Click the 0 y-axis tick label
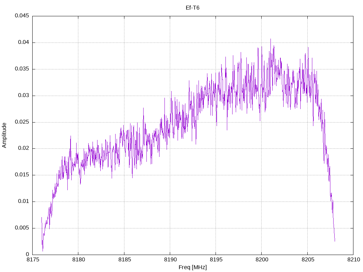Viewport: 363px width, 272px height. 28,254
